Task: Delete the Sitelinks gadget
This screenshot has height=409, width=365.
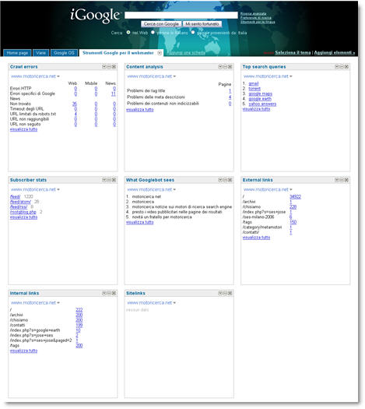Action: click(230, 293)
